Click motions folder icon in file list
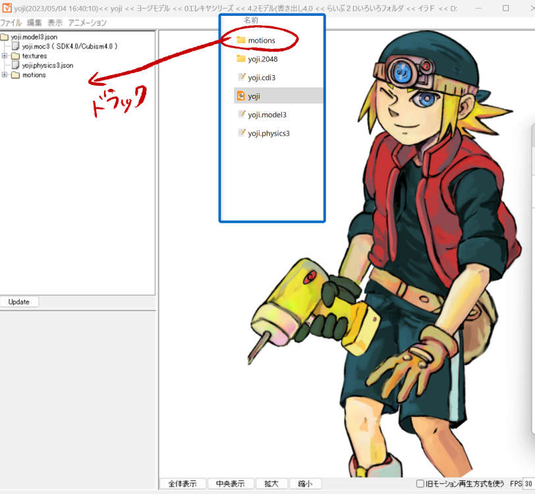The height and width of the screenshot is (494, 535). click(x=241, y=40)
